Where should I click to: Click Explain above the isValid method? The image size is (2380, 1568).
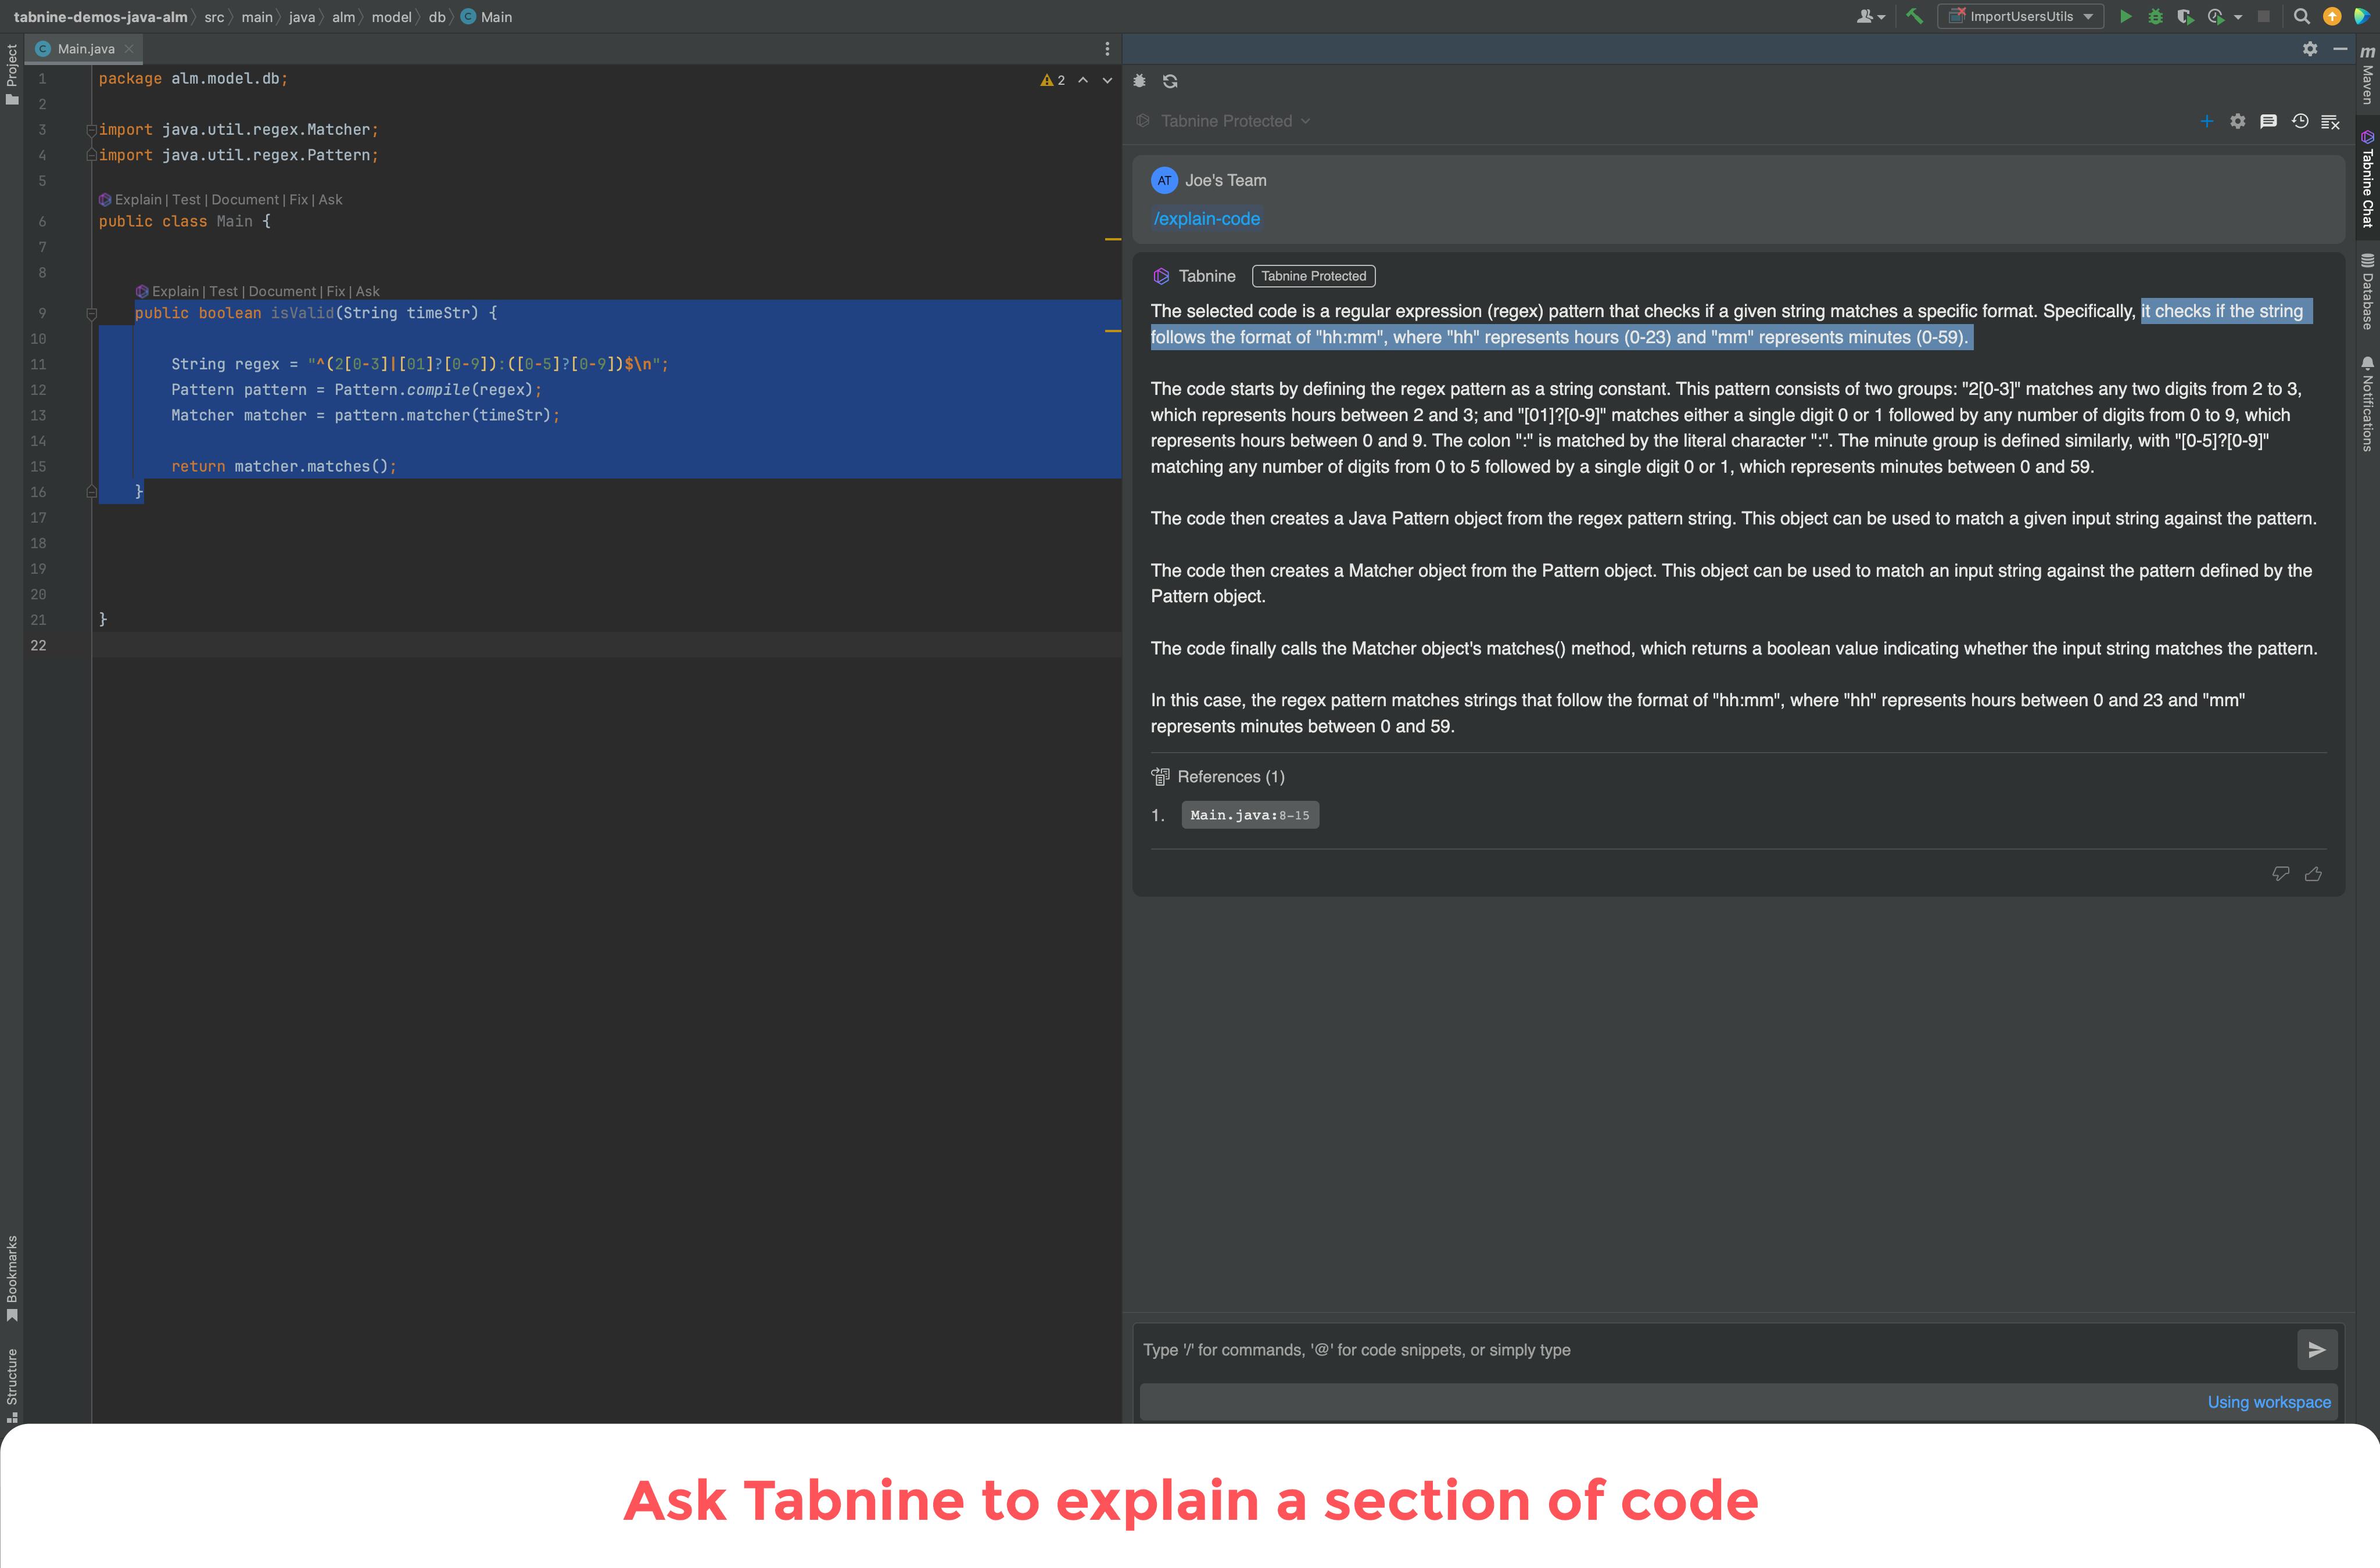pyautogui.click(x=175, y=292)
